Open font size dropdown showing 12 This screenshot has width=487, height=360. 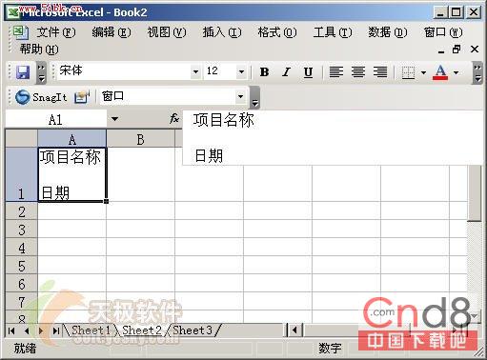pyautogui.click(x=241, y=71)
